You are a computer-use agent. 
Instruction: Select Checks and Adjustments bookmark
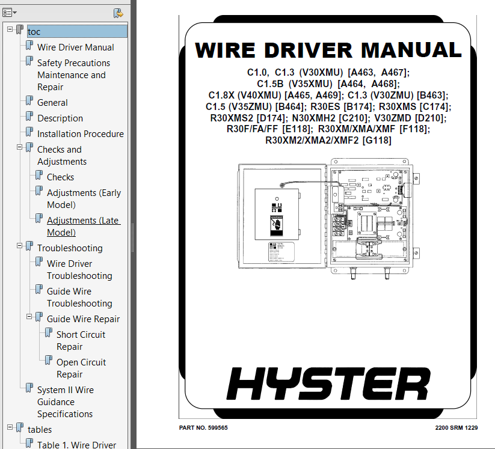click(62, 156)
